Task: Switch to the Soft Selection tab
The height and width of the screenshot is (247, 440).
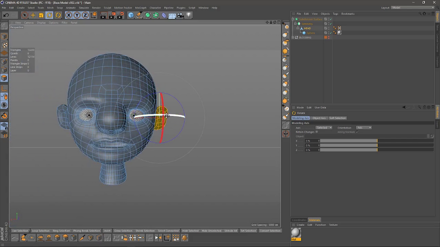Action: (338, 118)
